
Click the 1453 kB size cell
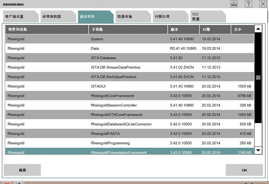point(244,115)
